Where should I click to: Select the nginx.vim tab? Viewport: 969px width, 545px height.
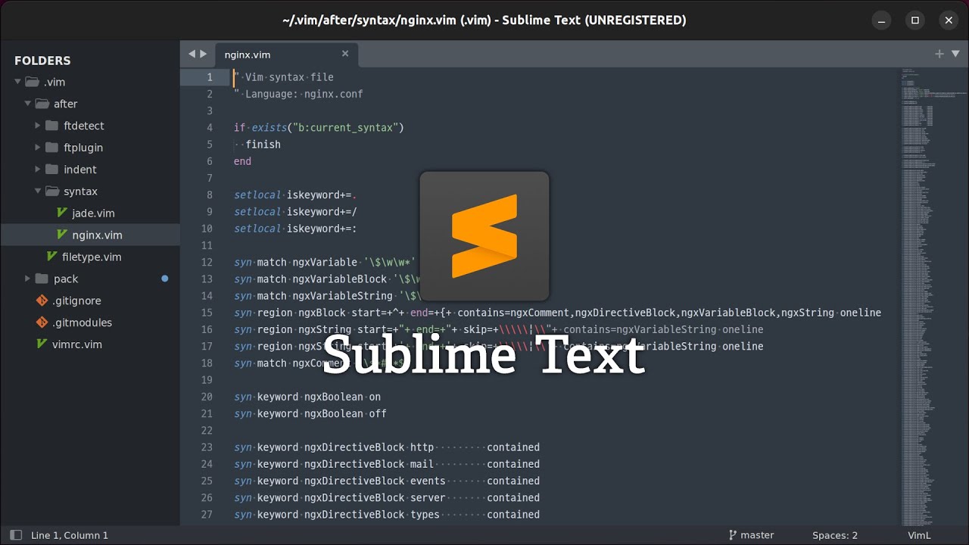point(287,54)
